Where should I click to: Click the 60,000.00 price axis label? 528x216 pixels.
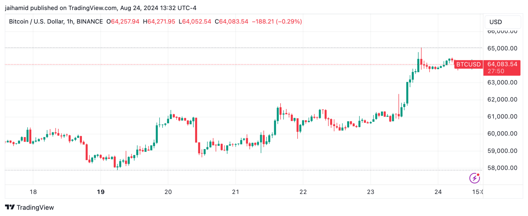tap(502, 134)
